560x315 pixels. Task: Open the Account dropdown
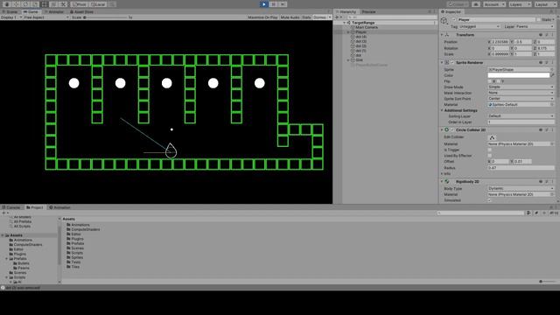click(494, 4)
